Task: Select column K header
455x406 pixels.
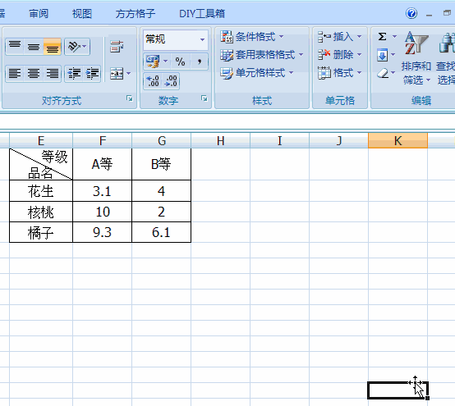Action: tap(398, 140)
